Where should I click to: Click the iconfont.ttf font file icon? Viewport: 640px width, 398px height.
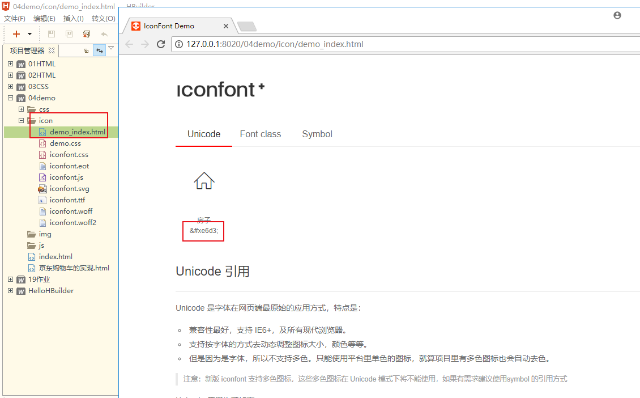click(x=42, y=200)
